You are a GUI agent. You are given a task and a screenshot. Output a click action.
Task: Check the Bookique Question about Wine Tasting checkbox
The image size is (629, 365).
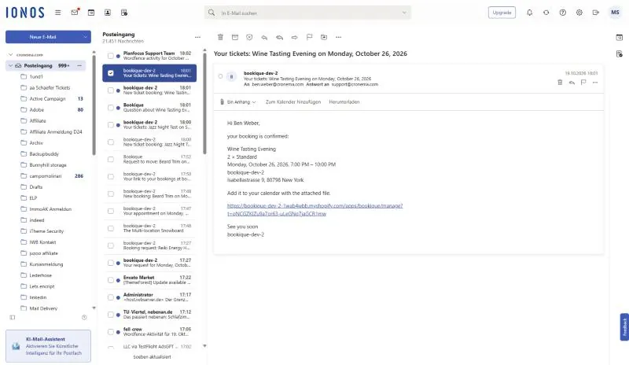tap(111, 108)
